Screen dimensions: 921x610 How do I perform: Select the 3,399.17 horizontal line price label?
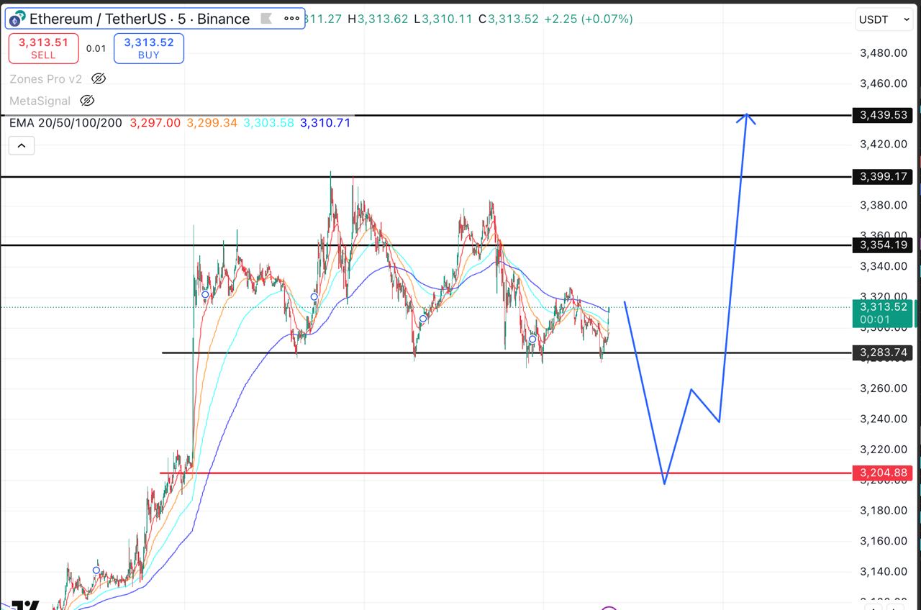[x=883, y=176]
